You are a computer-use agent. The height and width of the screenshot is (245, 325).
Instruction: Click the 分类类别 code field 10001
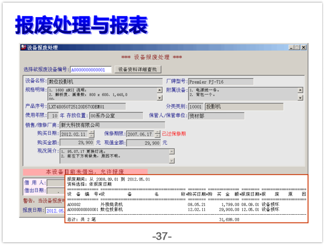point(196,107)
